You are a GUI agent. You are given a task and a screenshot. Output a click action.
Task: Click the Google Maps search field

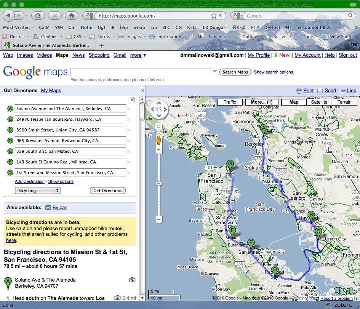click(x=141, y=72)
